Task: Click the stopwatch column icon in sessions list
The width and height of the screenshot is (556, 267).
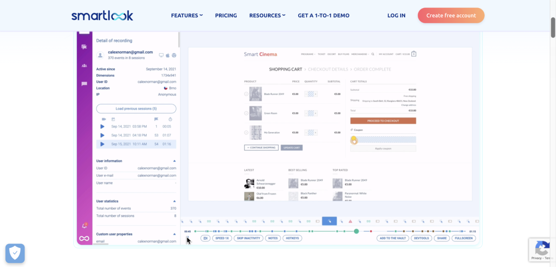Action: click(x=170, y=119)
